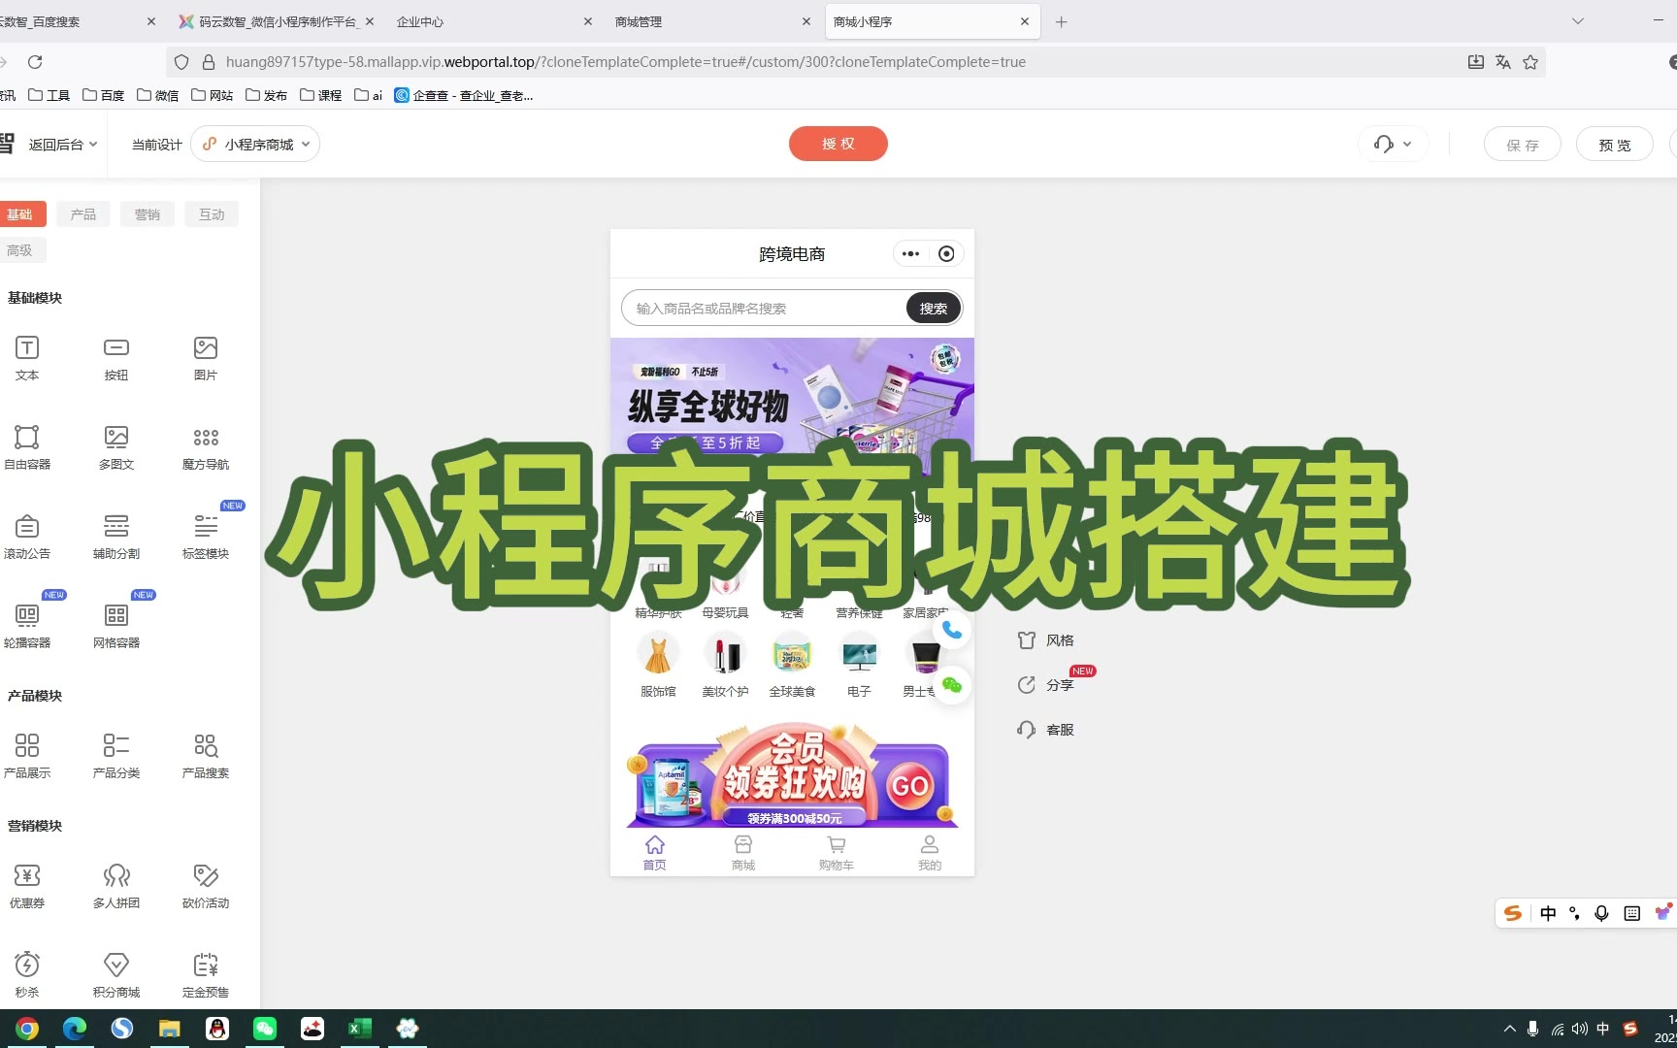Select the 文本 text module icon

(x=27, y=348)
